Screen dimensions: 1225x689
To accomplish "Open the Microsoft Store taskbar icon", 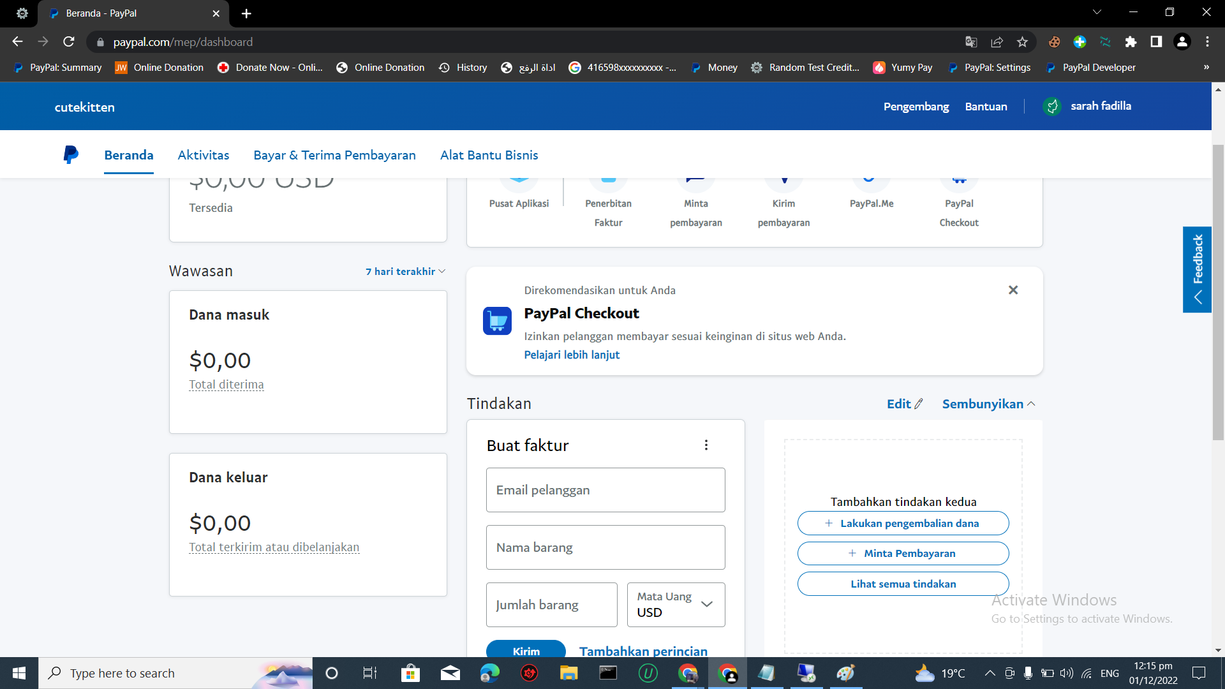I will [x=410, y=673].
